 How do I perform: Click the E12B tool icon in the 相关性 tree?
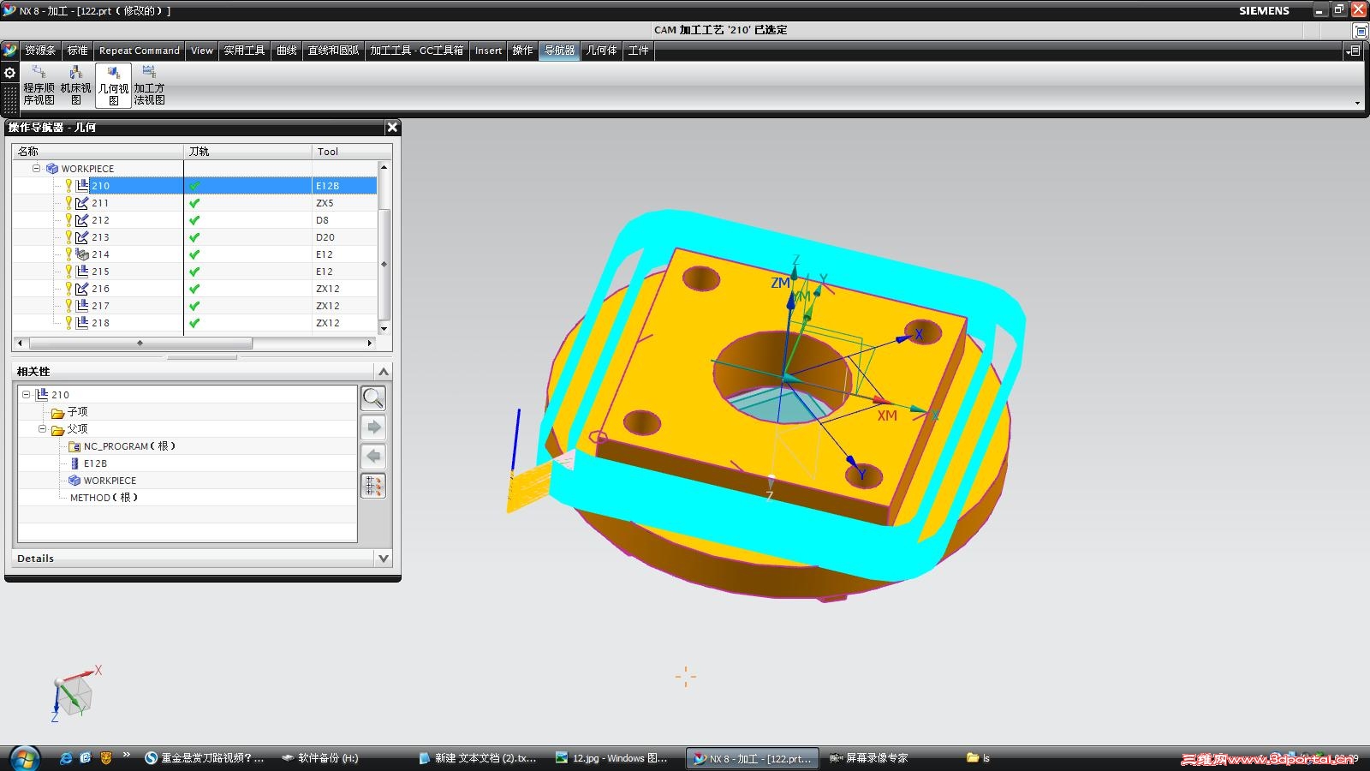[74, 463]
